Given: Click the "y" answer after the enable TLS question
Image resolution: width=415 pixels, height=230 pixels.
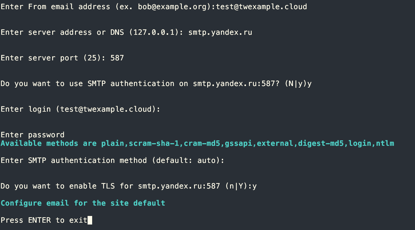Looking at the screenshot, I should 254,186.
